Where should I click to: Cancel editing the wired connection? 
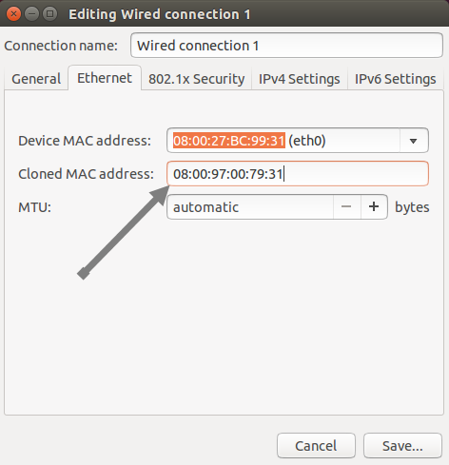point(316,446)
